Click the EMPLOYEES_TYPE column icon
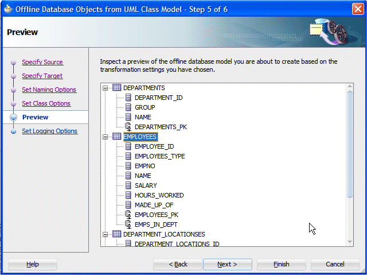Screen dimensions: 367x275 coord(128,156)
